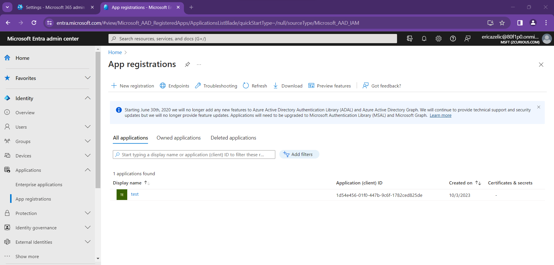Click the Favorites star icon
This screenshot has width=554, height=265.
tap(8, 78)
